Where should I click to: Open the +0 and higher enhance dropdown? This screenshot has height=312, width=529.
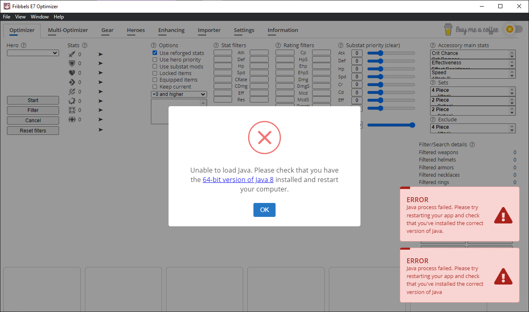tap(178, 94)
